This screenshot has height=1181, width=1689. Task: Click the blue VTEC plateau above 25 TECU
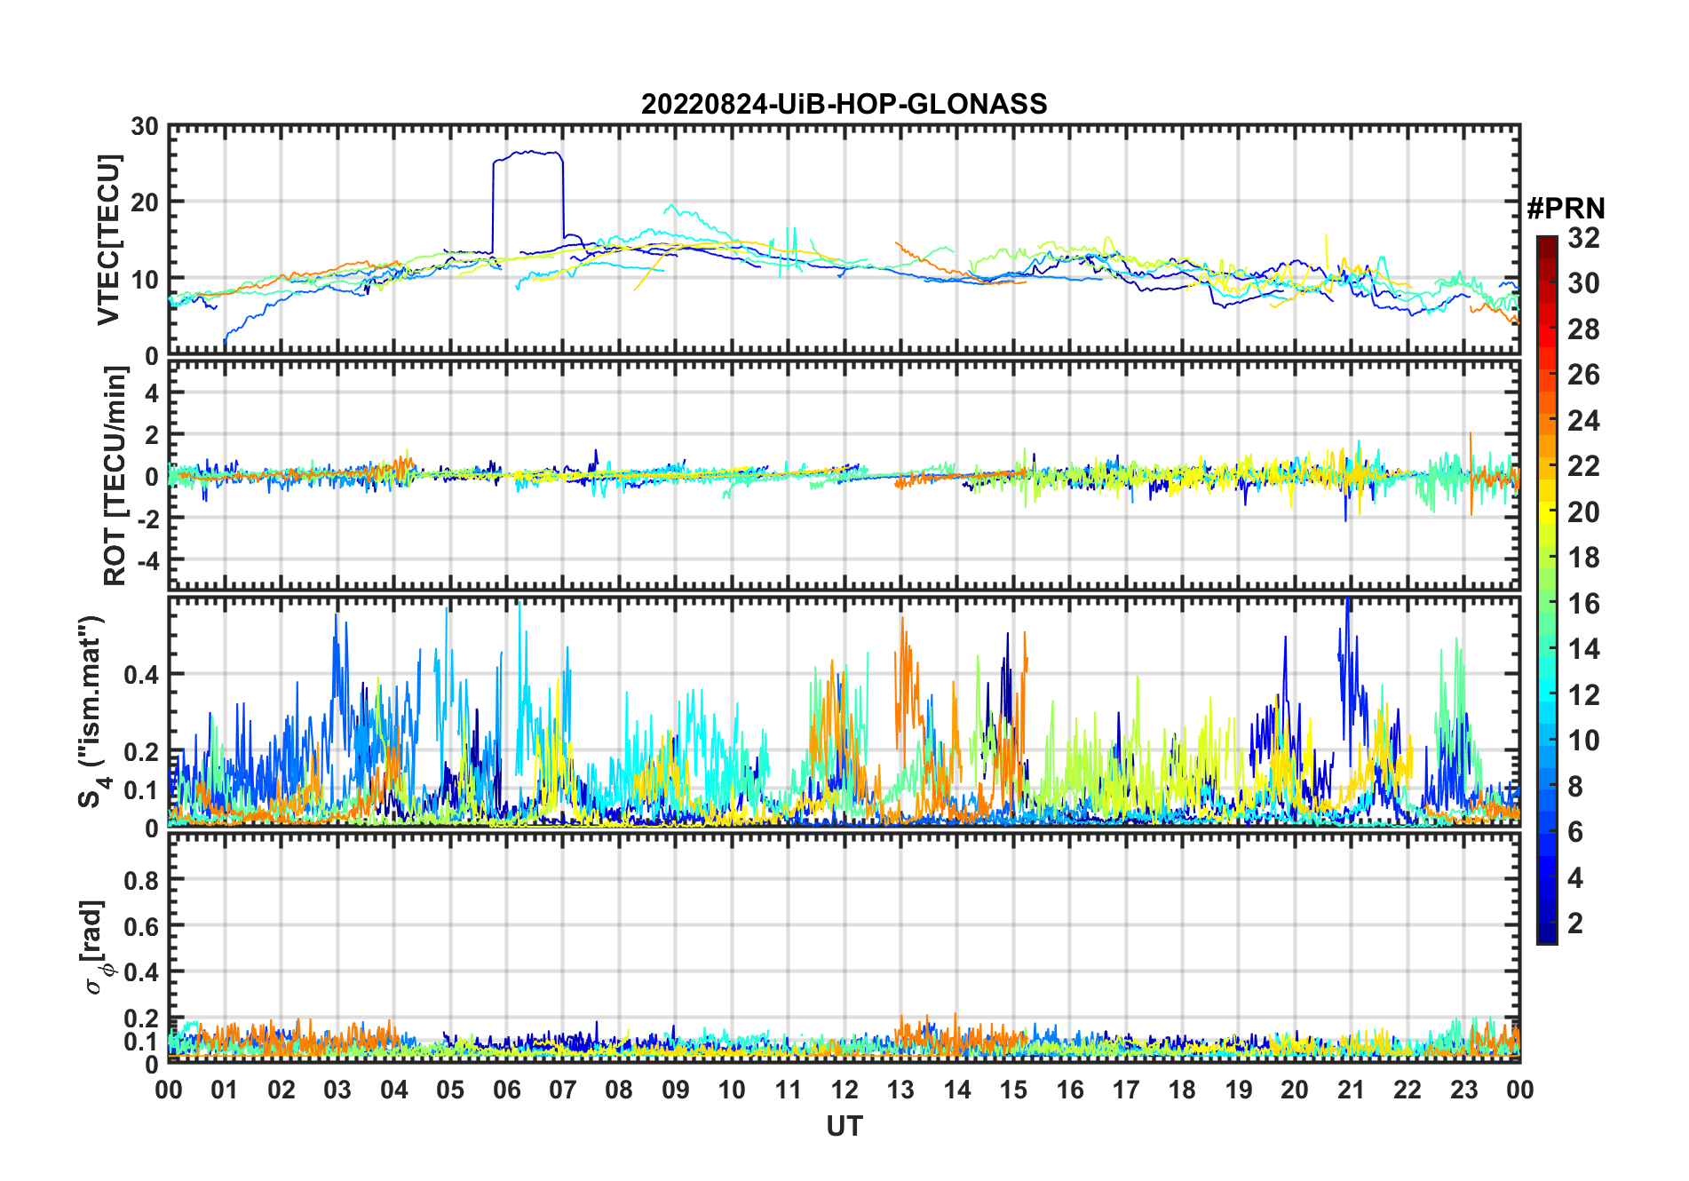(528, 154)
